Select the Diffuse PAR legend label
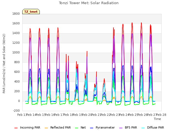The width and height of the screenshot is (178, 133). pos(155,127)
